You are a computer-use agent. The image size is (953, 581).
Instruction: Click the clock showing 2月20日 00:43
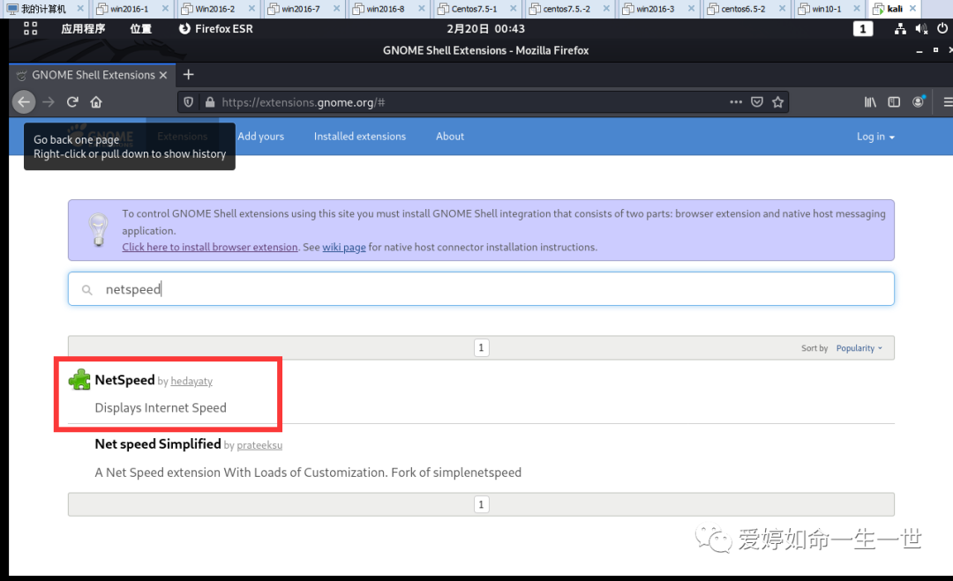(x=485, y=28)
